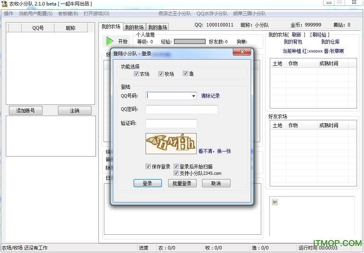Click 作物 header in 好友农场 table
The width and height of the screenshot is (364, 253).
pos(302,125)
